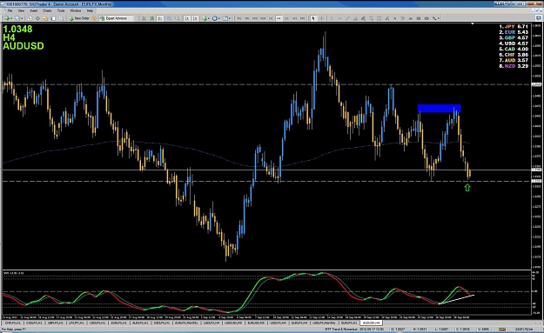Image resolution: width=544 pixels, height=333 pixels.
Task: Click the '7. AUD 3.57' strength row
Action: [x=514, y=60]
